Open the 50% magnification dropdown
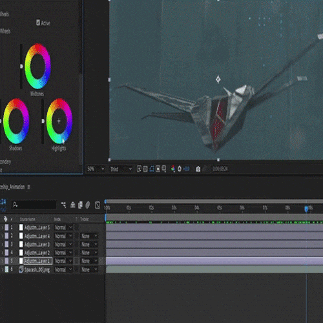 coord(96,169)
